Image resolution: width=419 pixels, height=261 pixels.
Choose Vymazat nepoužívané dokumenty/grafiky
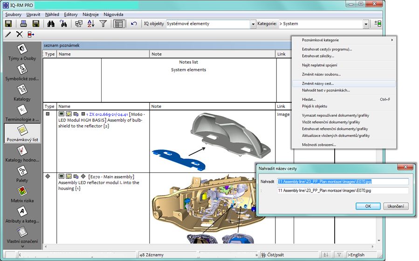point(343,115)
